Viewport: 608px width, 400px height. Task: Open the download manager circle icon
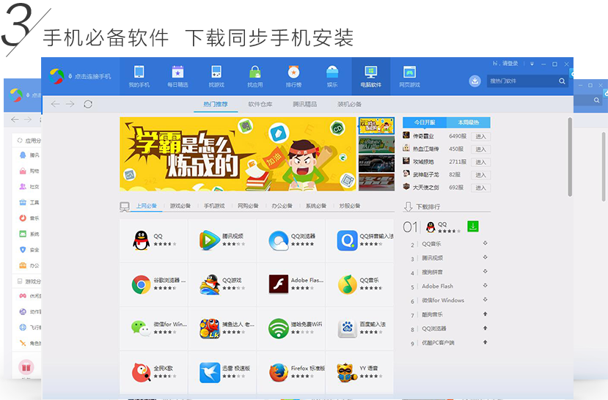point(475,81)
